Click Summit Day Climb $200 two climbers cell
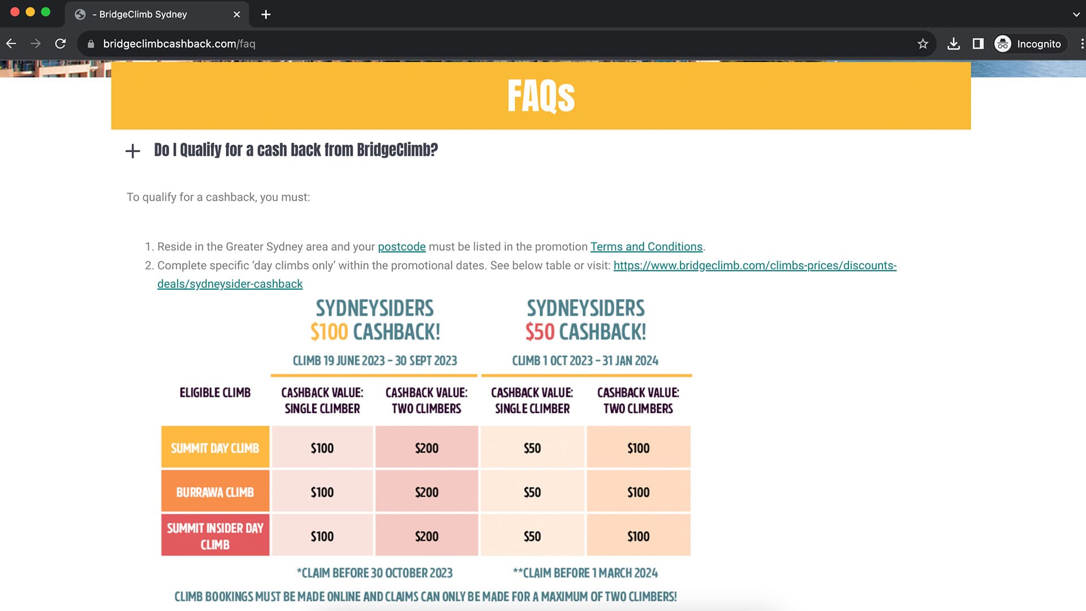 coord(426,448)
